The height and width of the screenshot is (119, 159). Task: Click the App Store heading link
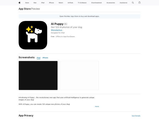tap(25, 9)
